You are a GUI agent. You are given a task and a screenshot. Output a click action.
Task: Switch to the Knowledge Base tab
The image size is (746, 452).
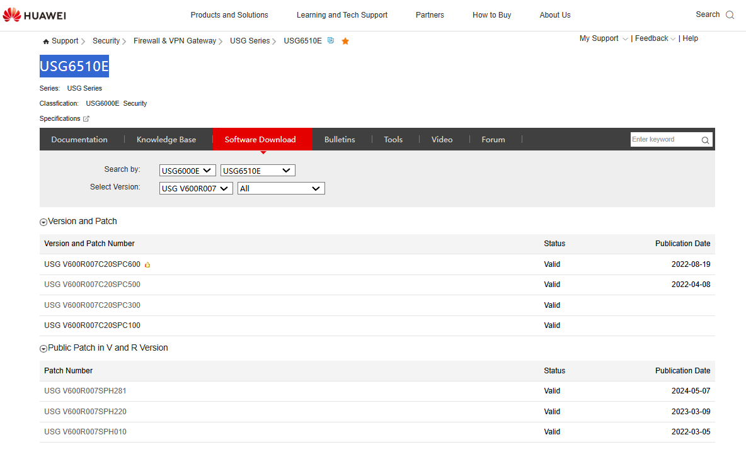coord(166,140)
